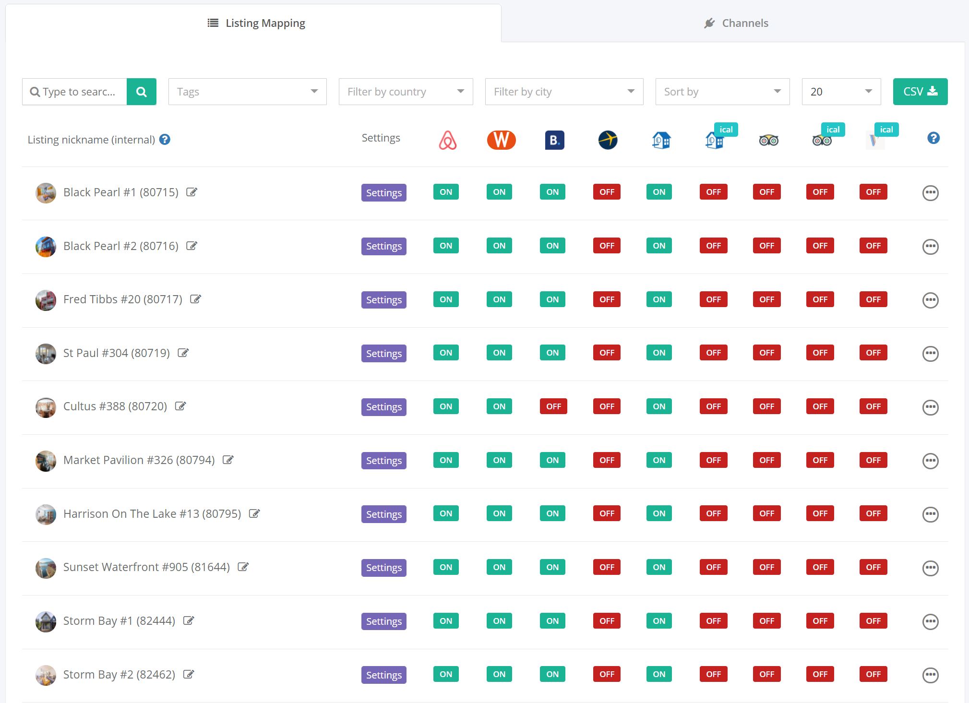Click the orange W channel icon
Image resolution: width=969 pixels, height=703 pixels.
[x=501, y=140]
